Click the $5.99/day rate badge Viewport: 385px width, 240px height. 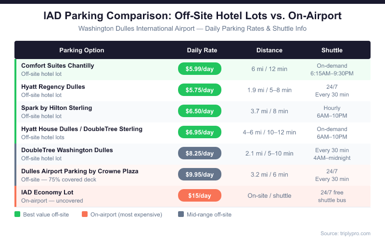200,69
